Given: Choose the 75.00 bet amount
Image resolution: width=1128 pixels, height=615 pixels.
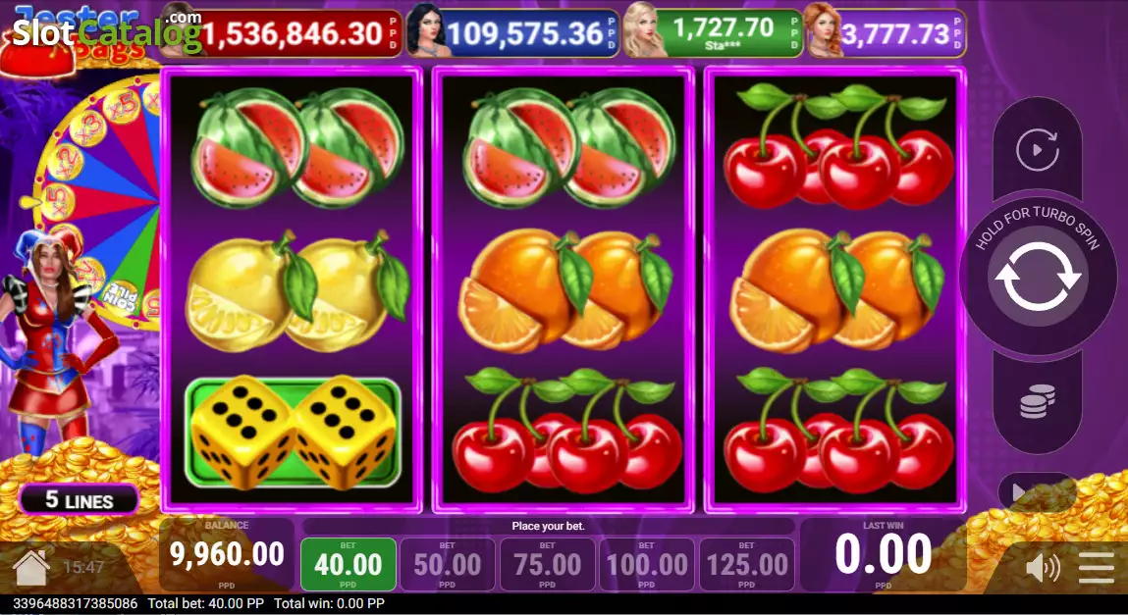Looking at the screenshot, I should pos(548,565).
